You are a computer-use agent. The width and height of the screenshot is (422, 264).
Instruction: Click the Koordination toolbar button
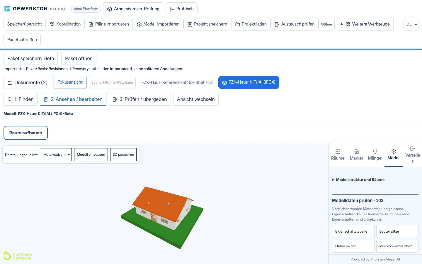point(65,24)
